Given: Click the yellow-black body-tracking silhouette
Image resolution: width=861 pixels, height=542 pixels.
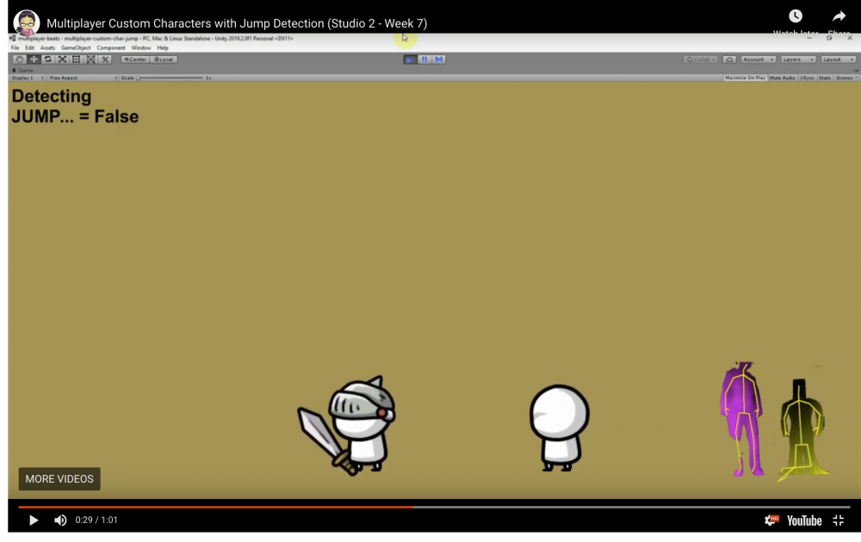Looking at the screenshot, I should [x=802, y=431].
